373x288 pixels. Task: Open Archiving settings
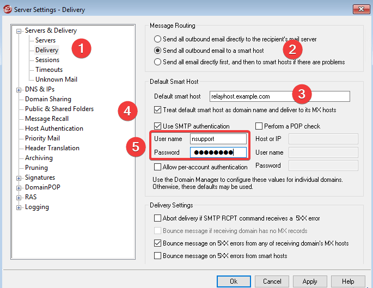click(x=39, y=158)
